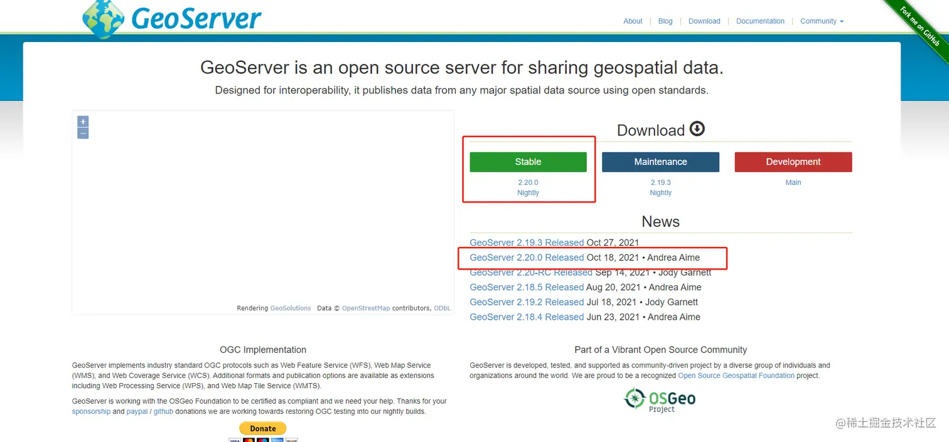949x442 pixels.
Task: Open GeoServer 2.18.4 Released news
Action: pos(527,317)
